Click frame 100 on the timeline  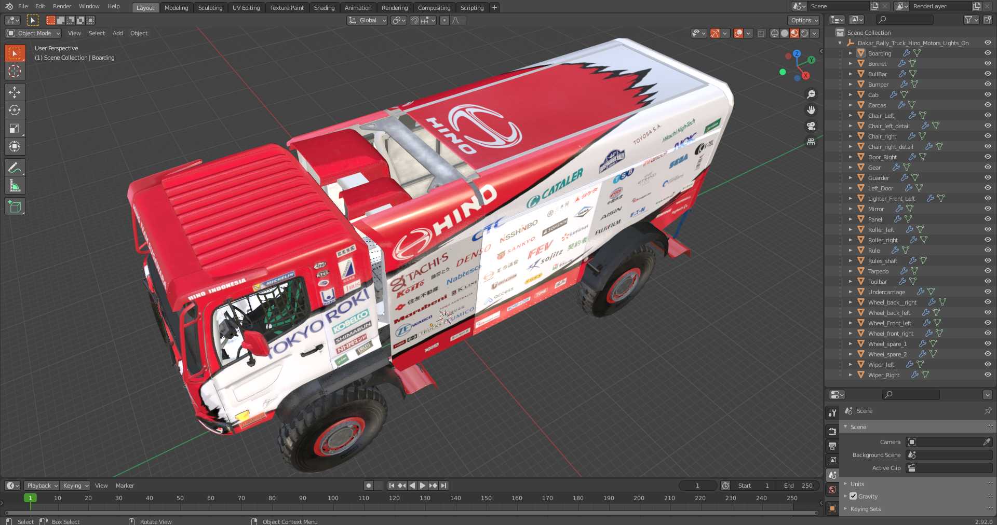coord(333,498)
